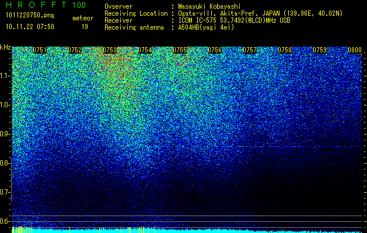Click the 0752 time marker
Screen dimensions: 367x233
point(75,50)
